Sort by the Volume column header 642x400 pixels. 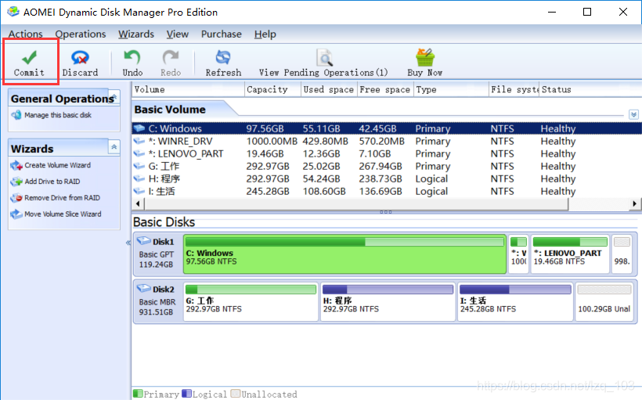pyautogui.click(x=188, y=89)
